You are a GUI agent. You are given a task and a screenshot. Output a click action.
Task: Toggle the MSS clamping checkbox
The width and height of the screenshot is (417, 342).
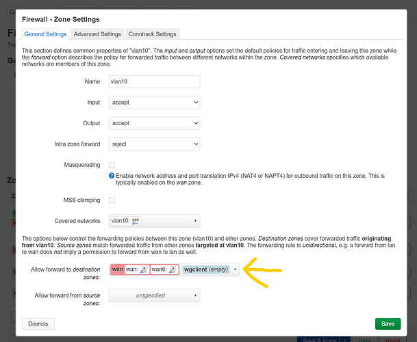click(x=112, y=200)
